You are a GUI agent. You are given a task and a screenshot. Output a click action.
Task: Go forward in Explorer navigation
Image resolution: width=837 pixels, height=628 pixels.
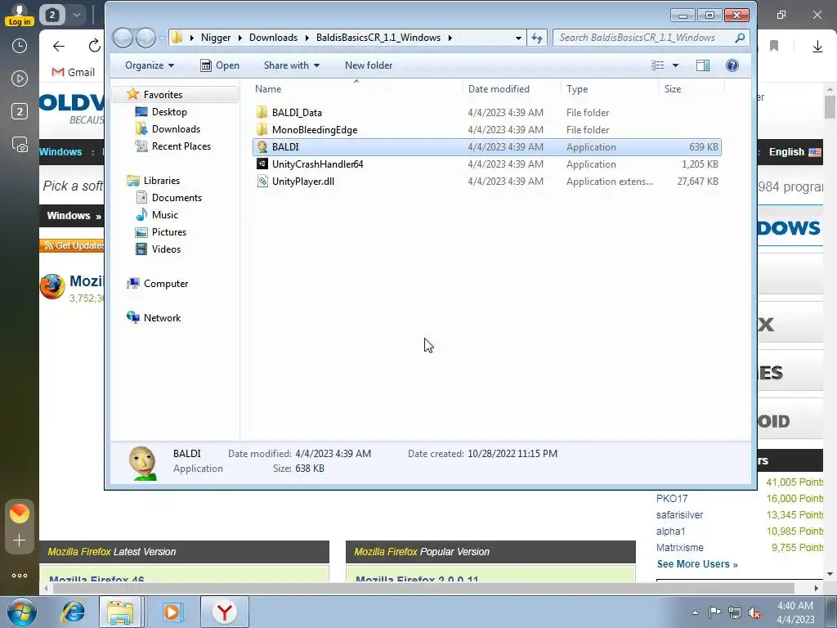tap(145, 38)
